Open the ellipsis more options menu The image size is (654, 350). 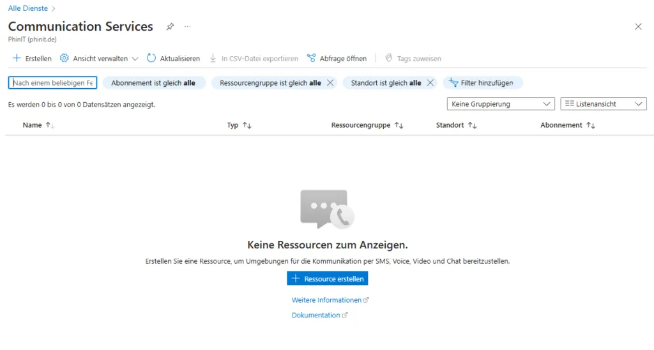coord(187,27)
